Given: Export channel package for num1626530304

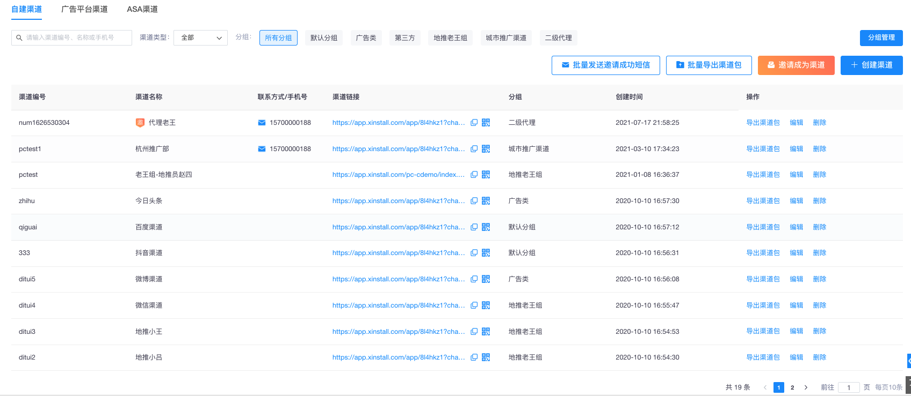Looking at the screenshot, I should coord(763,123).
